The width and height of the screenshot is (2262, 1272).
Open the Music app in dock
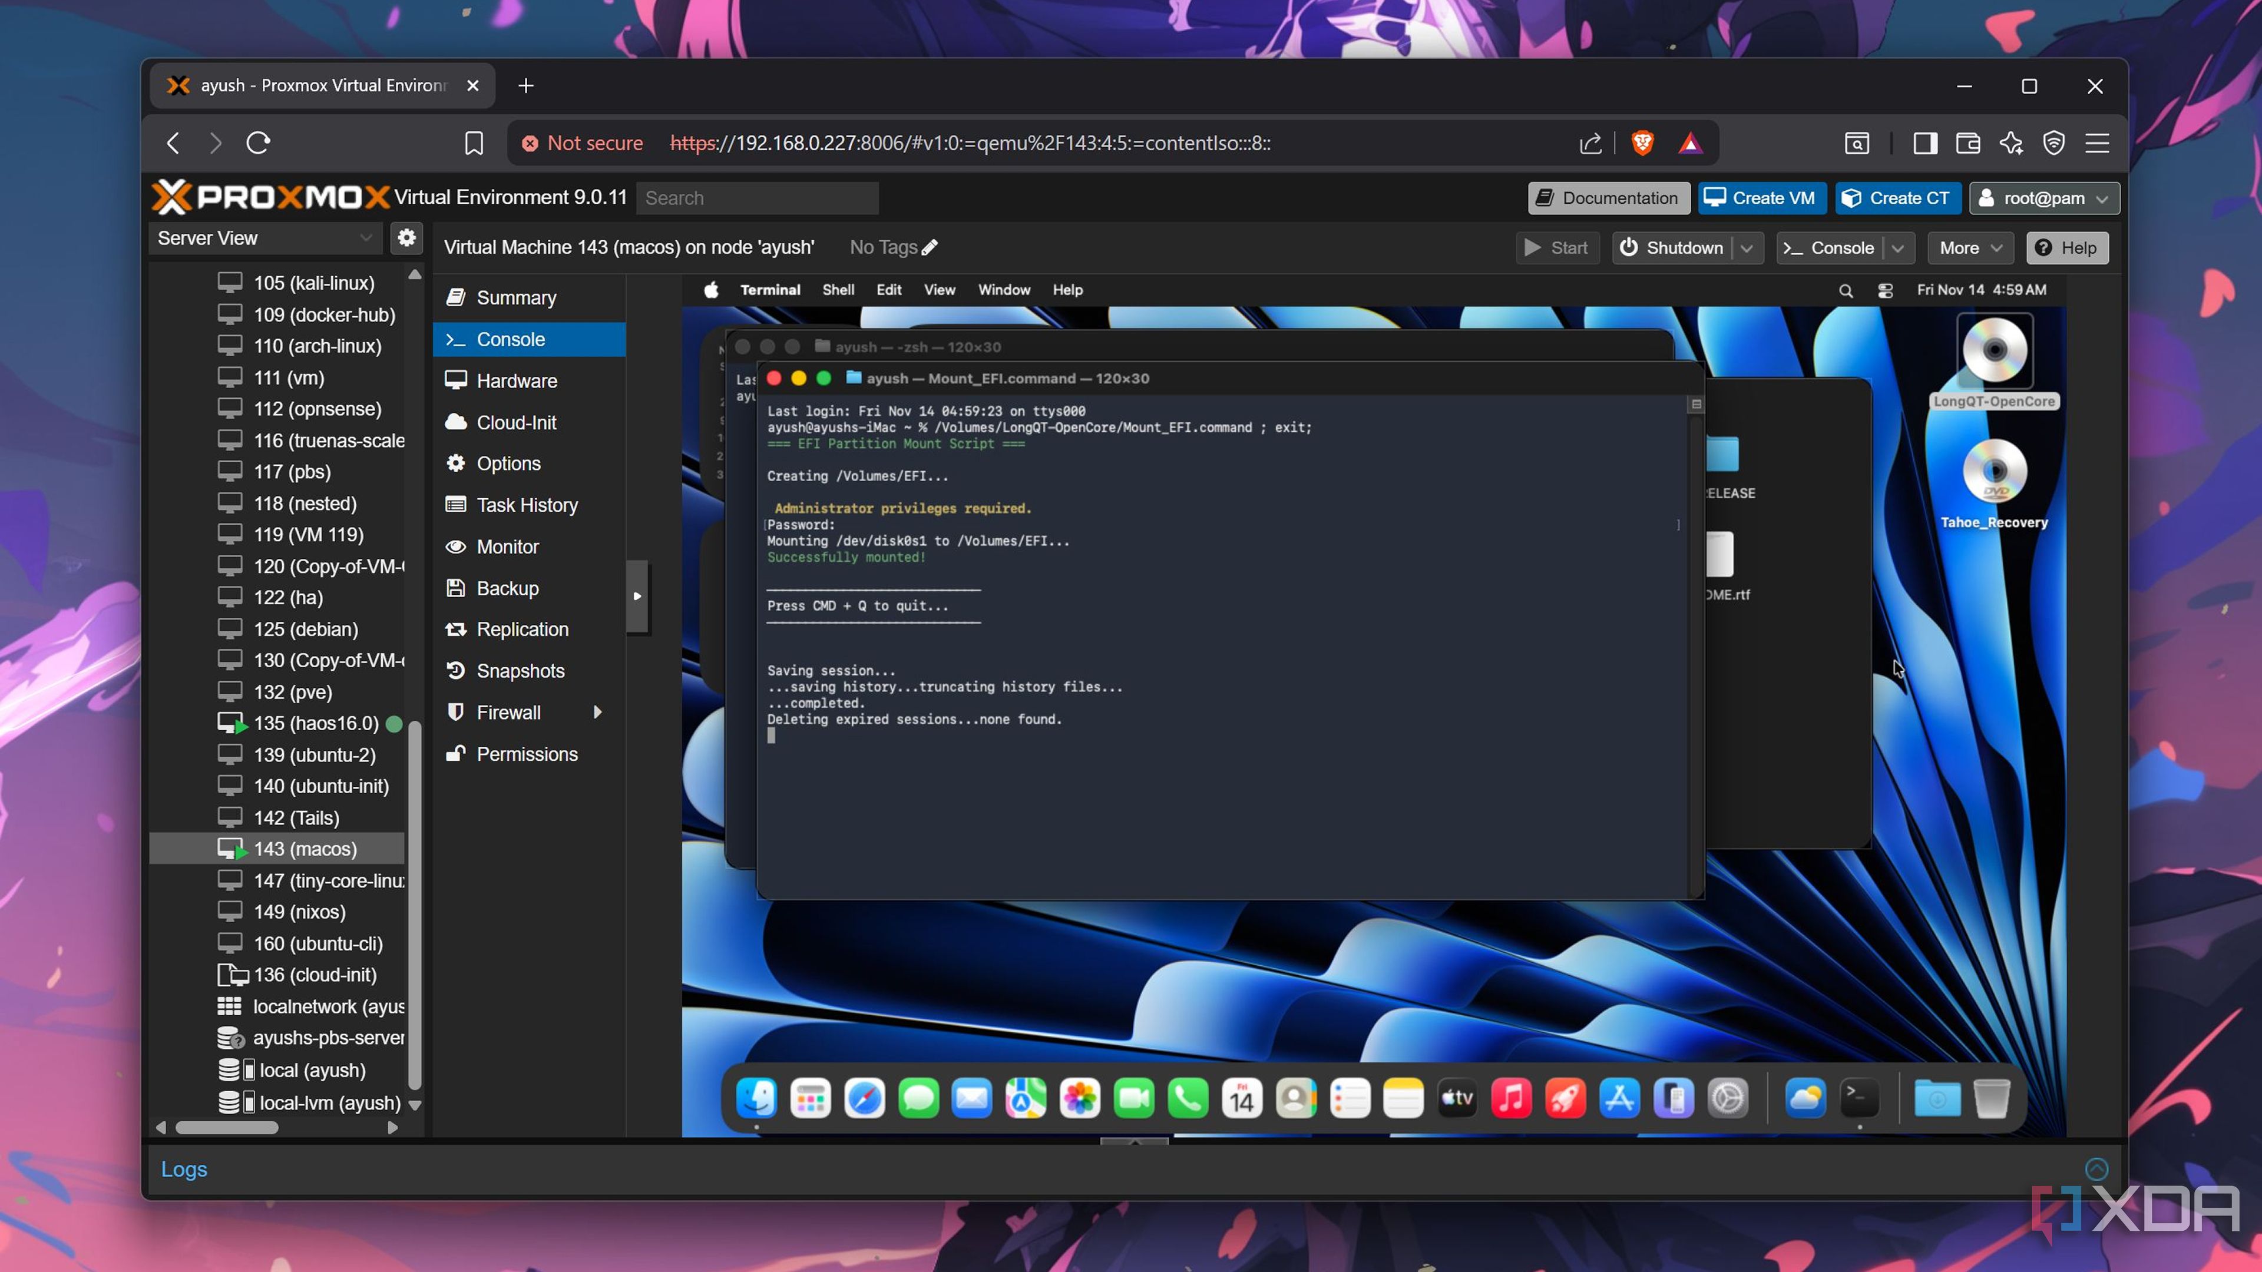click(1511, 1097)
